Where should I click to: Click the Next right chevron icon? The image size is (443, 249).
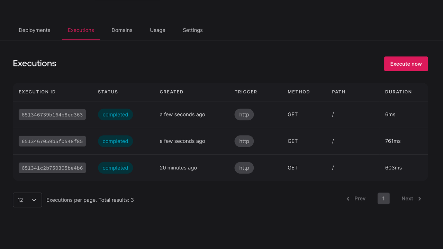pyautogui.click(x=419, y=199)
